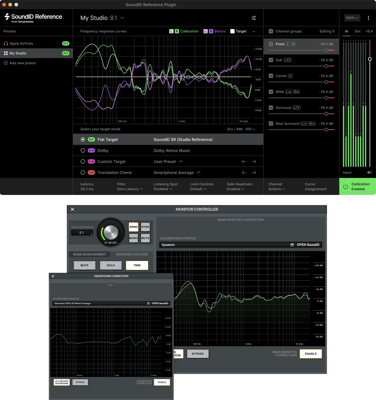Open Curve Assignement

click(x=316, y=187)
